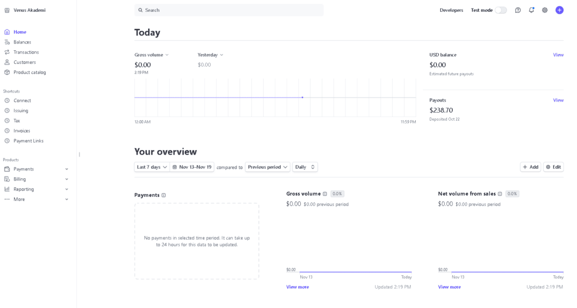Open the Gross volume metric dropdown

click(x=151, y=55)
